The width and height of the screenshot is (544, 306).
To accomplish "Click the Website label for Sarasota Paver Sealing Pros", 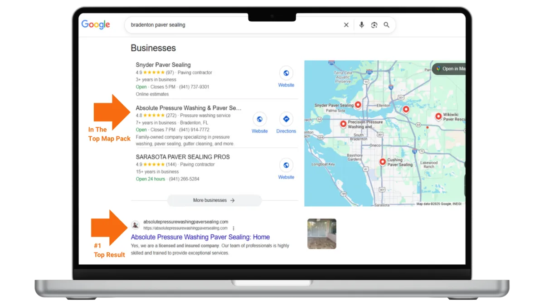I will coord(286,177).
